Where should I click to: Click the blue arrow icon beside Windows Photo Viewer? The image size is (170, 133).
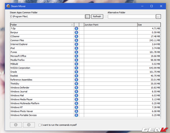[x=76, y=111]
